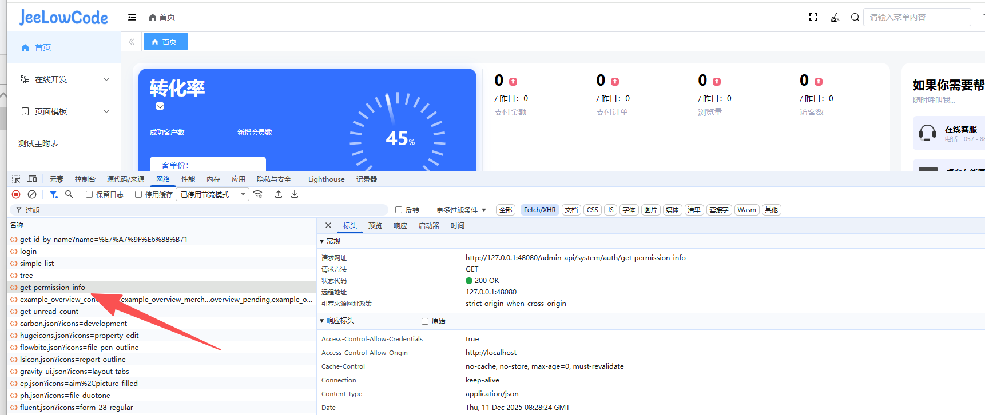Click the stop recording network log icon
985x415 pixels.
[16, 194]
